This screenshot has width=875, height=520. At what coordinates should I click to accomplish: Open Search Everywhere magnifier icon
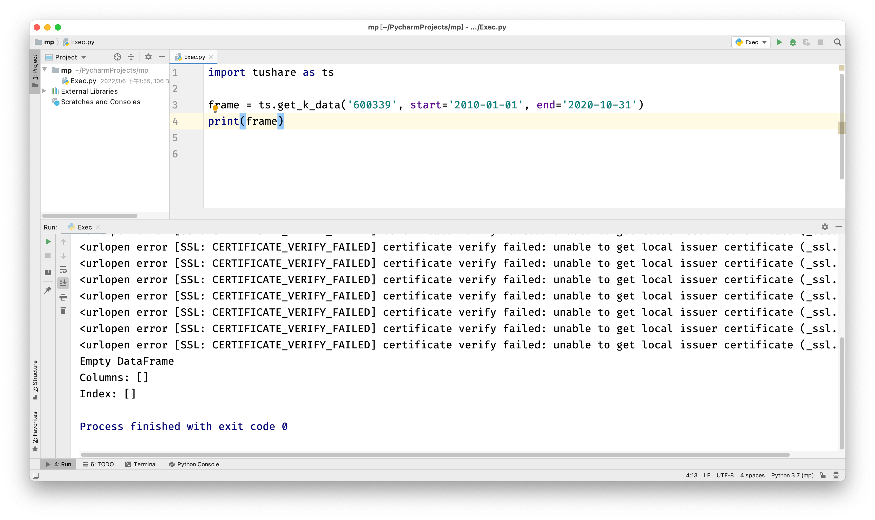[x=837, y=42]
